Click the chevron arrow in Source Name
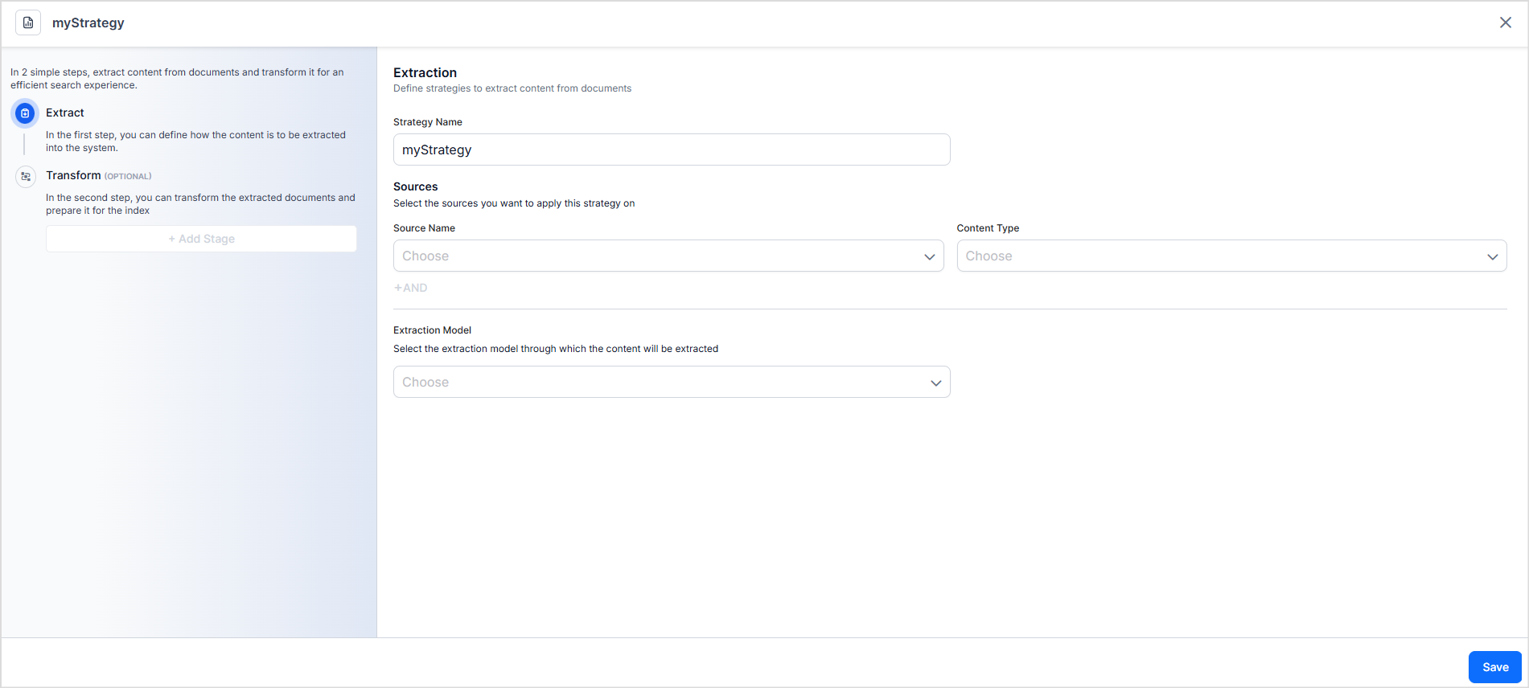Image resolution: width=1529 pixels, height=688 pixels. pyautogui.click(x=929, y=256)
